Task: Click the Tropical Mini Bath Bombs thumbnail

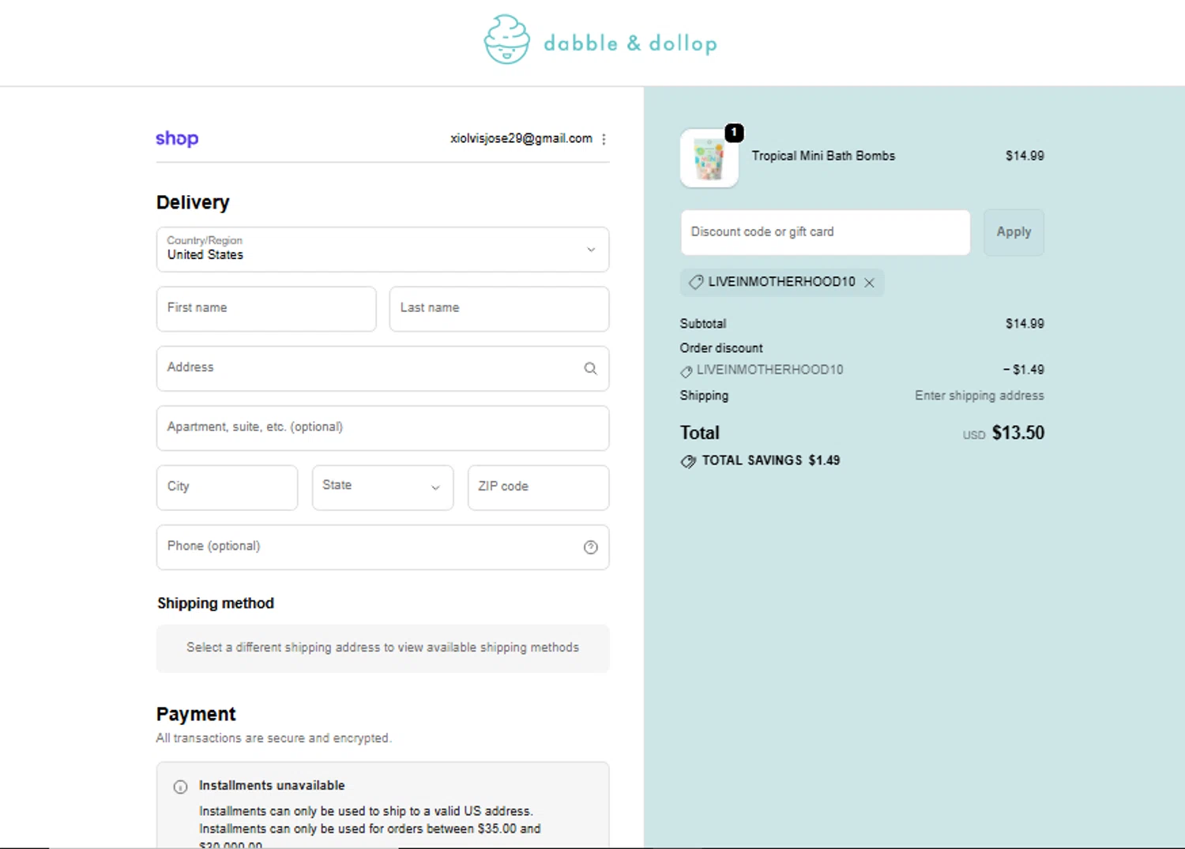Action: pyautogui.click(x=709, y=159)
